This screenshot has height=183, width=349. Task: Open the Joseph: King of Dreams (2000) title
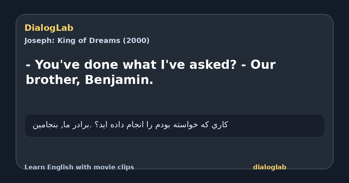click(x=87, y=41)
